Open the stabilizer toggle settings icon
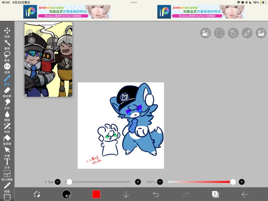268x201 pixels. click(x=205, y=33)
